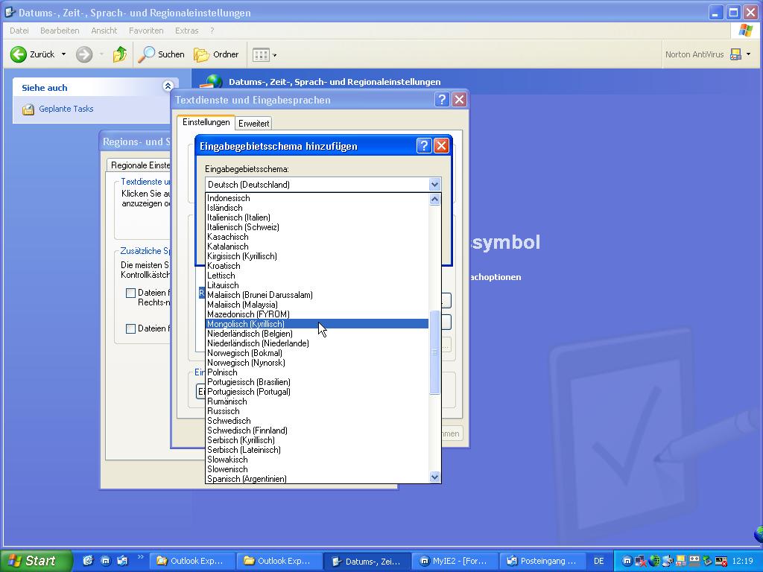The height and width of the screenshot is (572, 763).
Task: Click the views grid toolbar icon
Action: click(261, 55)
